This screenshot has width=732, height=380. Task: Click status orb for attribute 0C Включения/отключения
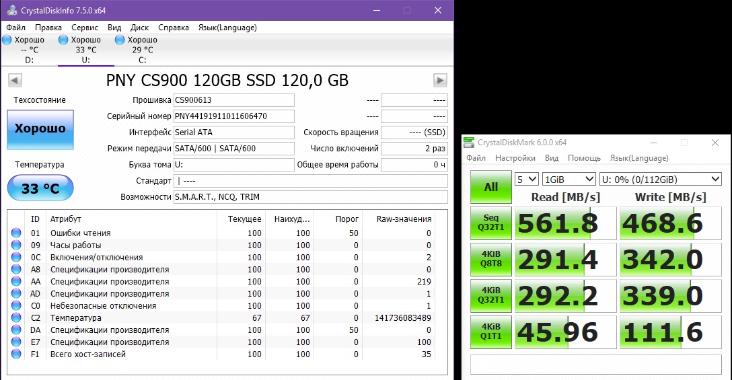(x=16, y=257)
